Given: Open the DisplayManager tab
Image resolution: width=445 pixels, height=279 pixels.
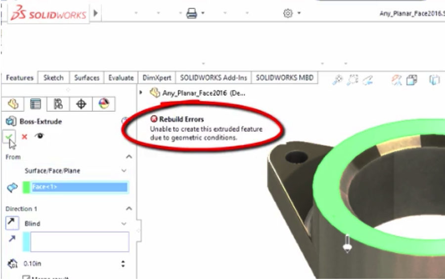Looking at the screenshot, I should pyautogui.click(x=104, y=104).
